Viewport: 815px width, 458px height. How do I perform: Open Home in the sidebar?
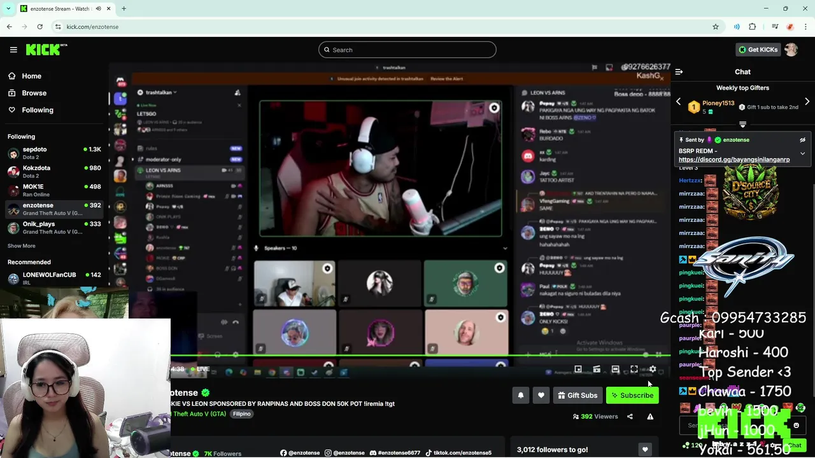[31, 76]
